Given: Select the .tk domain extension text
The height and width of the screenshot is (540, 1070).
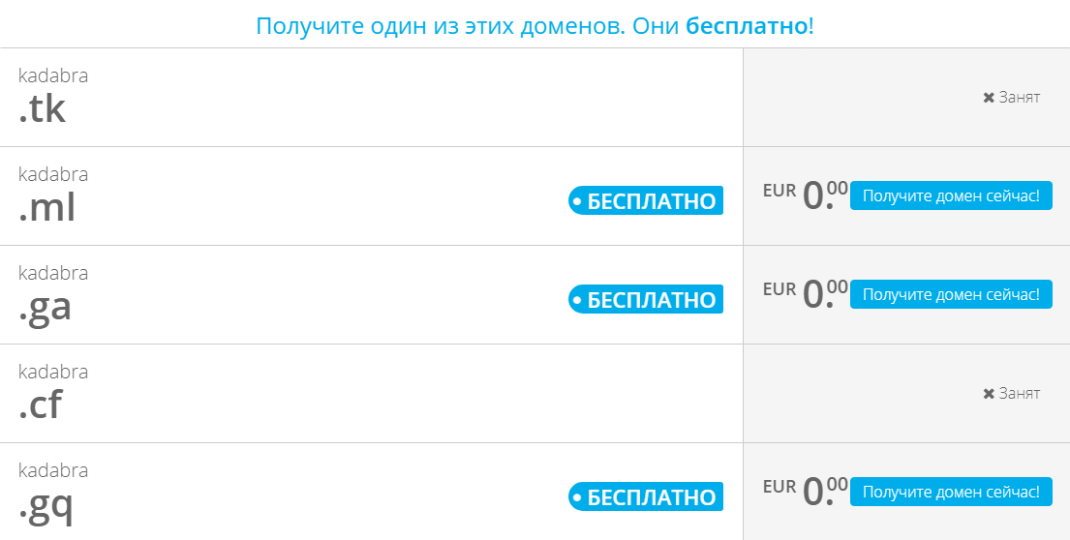Looking at the screenshot, I should (x=43, y=110).
